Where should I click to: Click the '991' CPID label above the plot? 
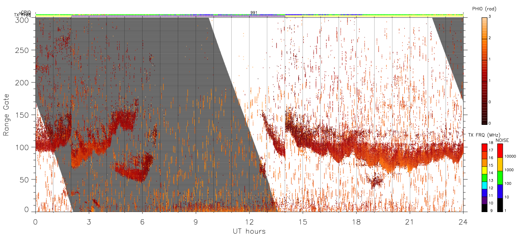(254, 13)
